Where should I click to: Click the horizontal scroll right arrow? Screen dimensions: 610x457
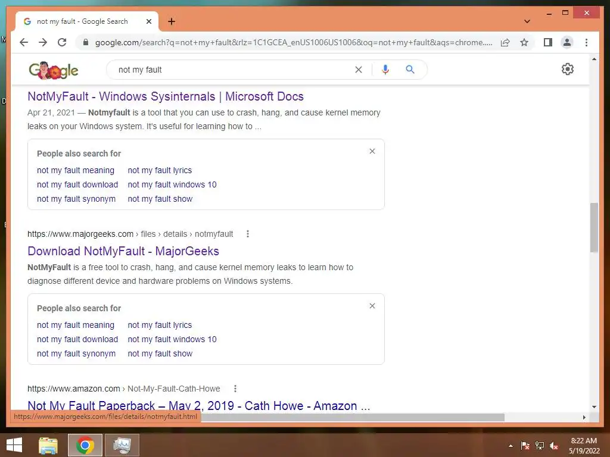click(x=584, y=417)
